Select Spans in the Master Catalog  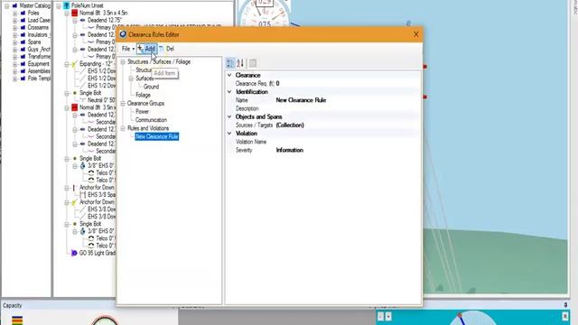(34, 42)
